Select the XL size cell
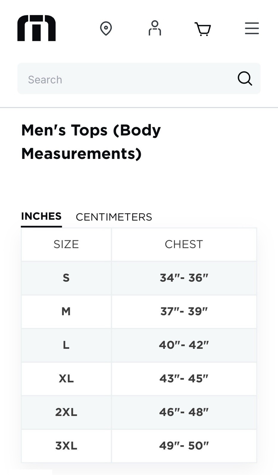 (66, 379)
